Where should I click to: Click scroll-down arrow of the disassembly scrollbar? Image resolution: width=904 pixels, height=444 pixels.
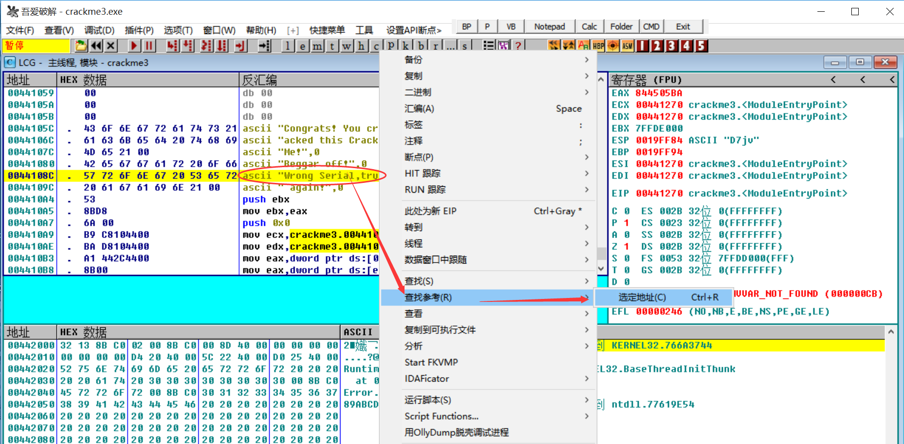(x=601, y=269)
